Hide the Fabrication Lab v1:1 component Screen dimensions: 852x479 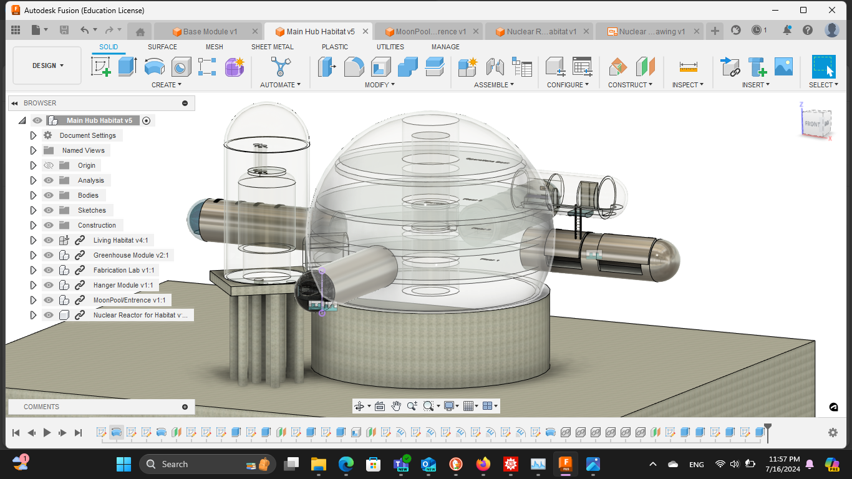pos(49,270)
